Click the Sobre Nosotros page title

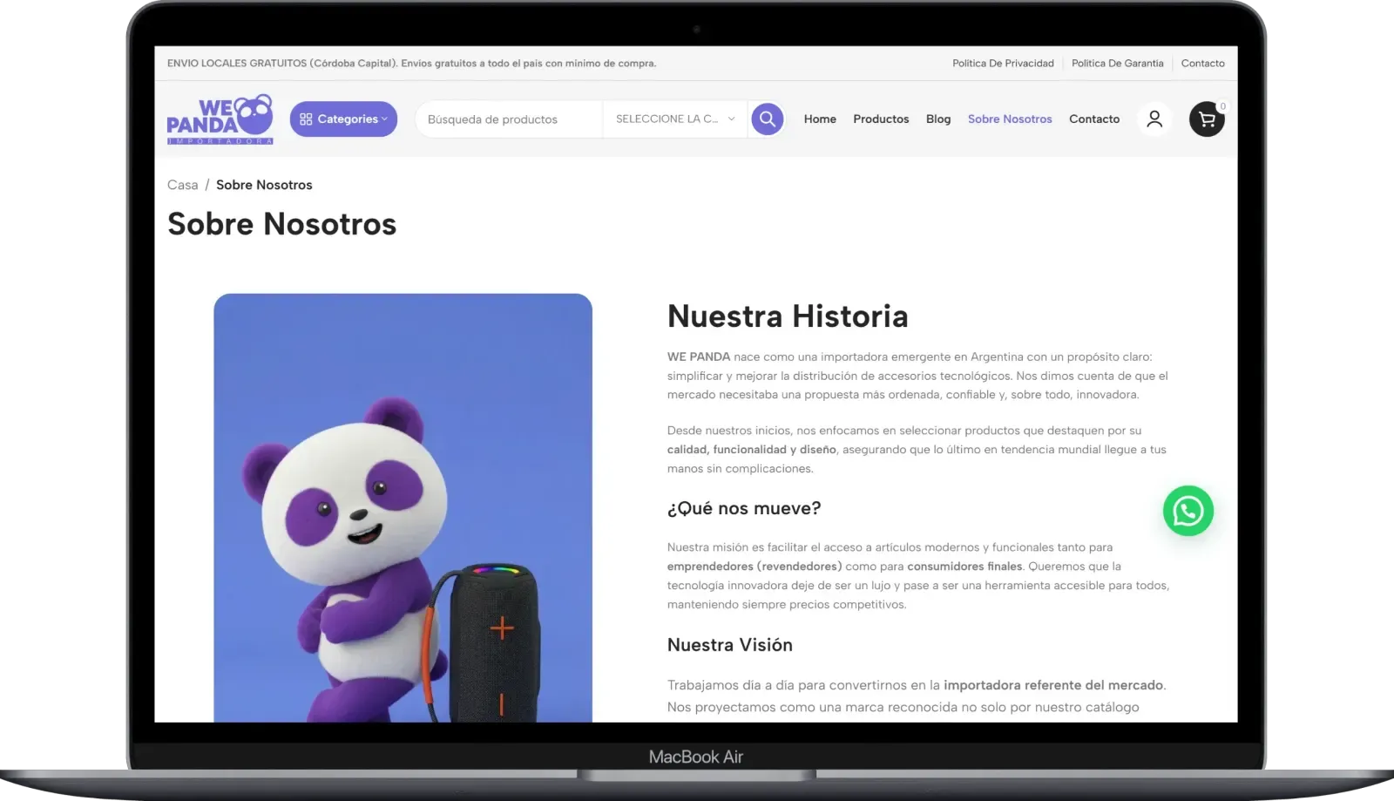click(x=282, y=224)
